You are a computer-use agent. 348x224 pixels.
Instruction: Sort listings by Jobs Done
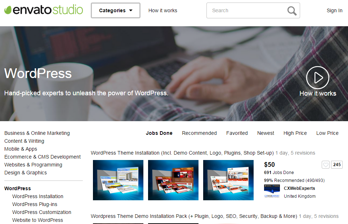(x=159, y=133)
